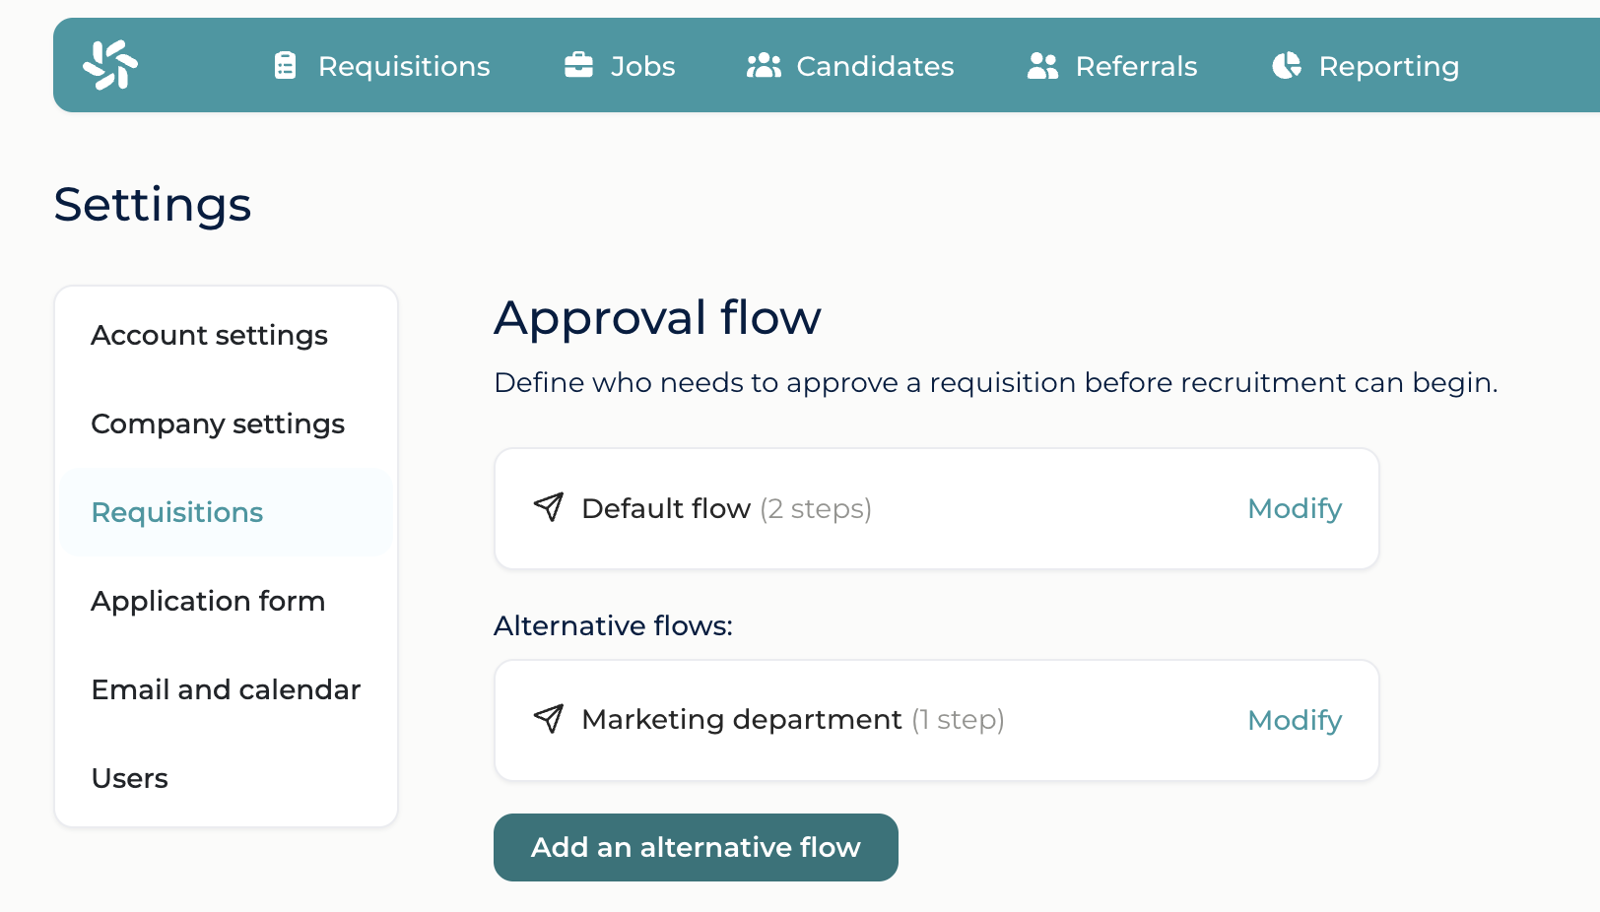Open the Reporting navigation item
This screenshot has height=912, width=1600.
coord(1366,66)
